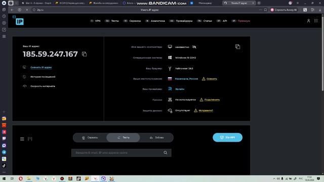This screenshot has height=182, width=324.
Task: Toggle computer name visibility eye icon
Action: (194, 47)
